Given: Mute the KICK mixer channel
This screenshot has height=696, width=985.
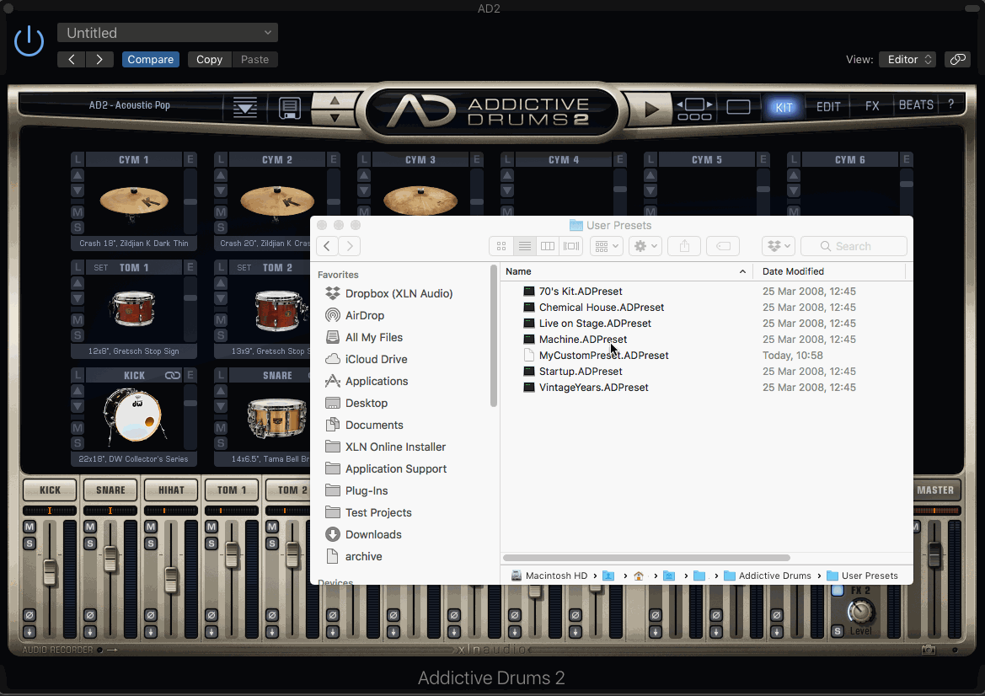Looking at the screenshot, I should [x=29, y=527].
